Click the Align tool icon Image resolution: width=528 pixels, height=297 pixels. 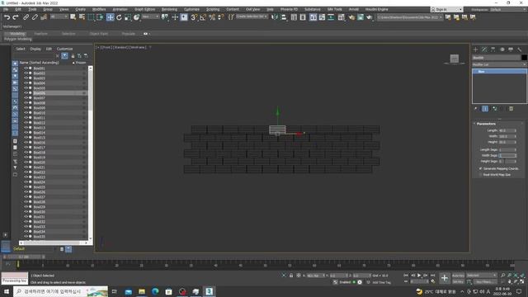point(284,17)
